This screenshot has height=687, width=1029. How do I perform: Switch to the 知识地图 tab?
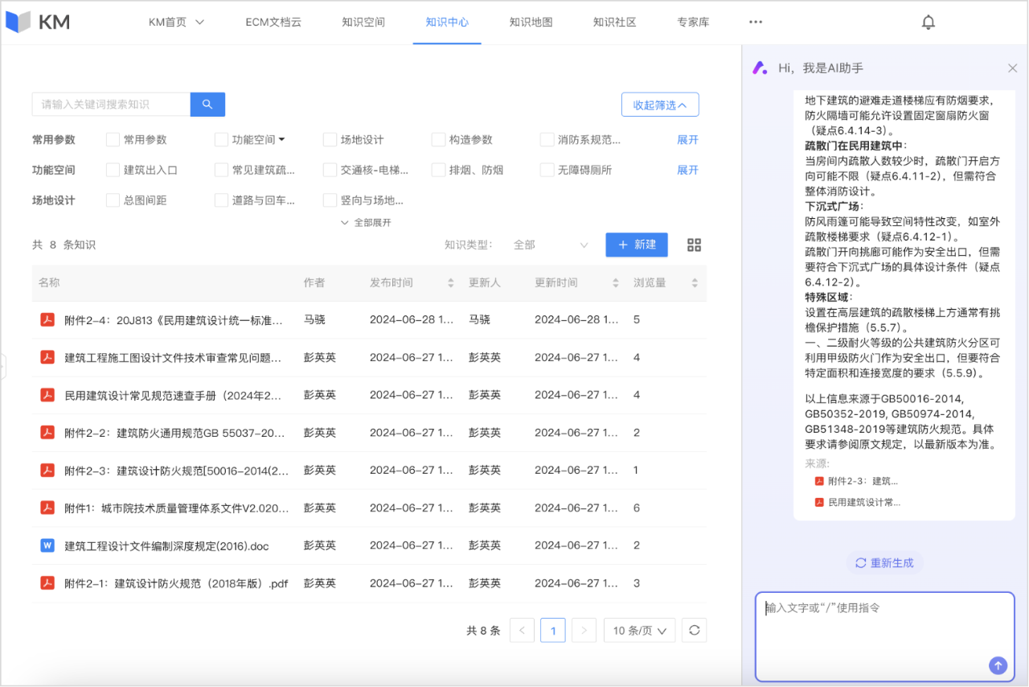tap(531, 23)
